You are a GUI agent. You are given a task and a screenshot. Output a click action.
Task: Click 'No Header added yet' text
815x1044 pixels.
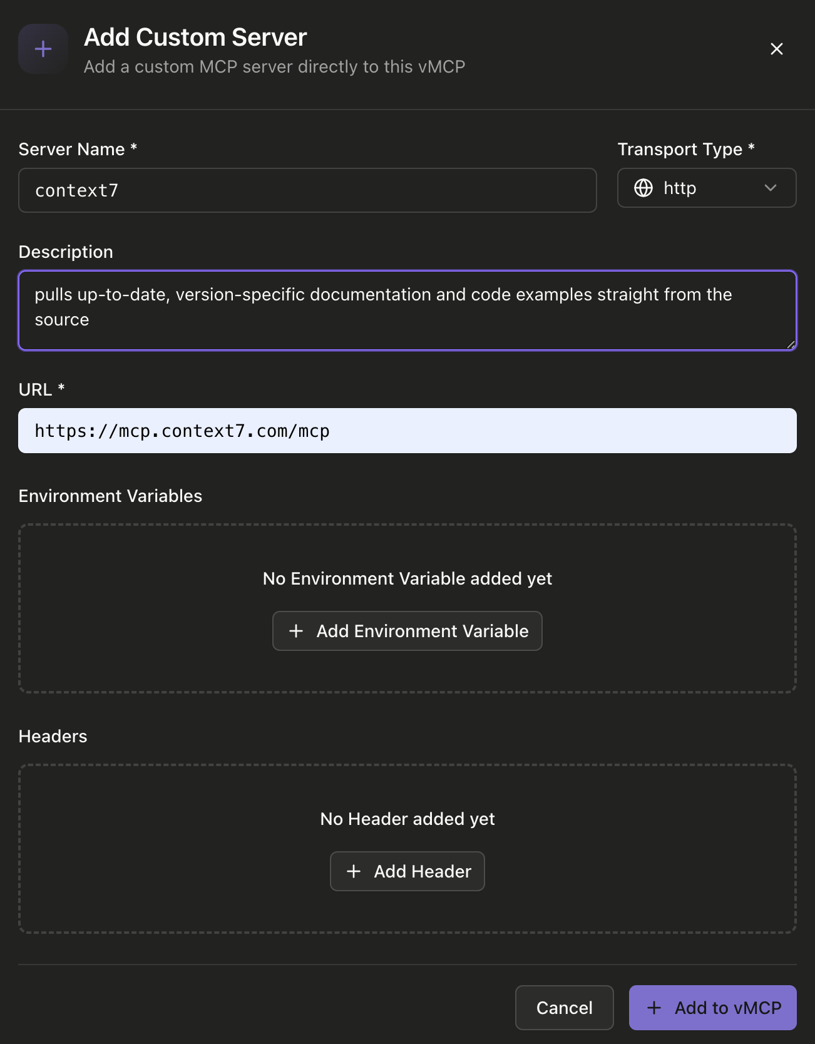(x=408, y=819)
